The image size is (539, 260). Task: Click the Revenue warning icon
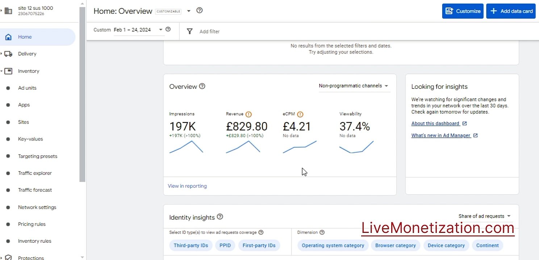click(x=248, y=114)
